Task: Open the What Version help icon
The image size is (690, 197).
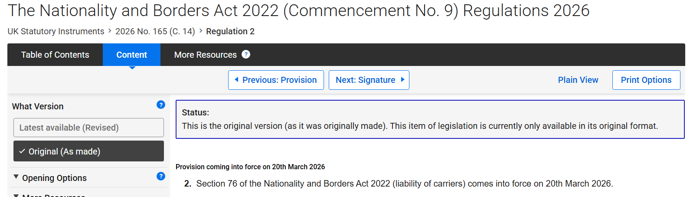Action: (161, 105)
